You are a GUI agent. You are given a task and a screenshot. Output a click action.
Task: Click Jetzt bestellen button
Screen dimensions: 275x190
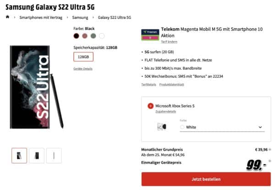point(206,179)
